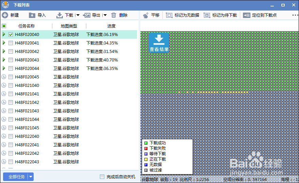The image size is (299, 183).
Task: Toggle the select-all checkbox in header
Action: click(4, 26)
